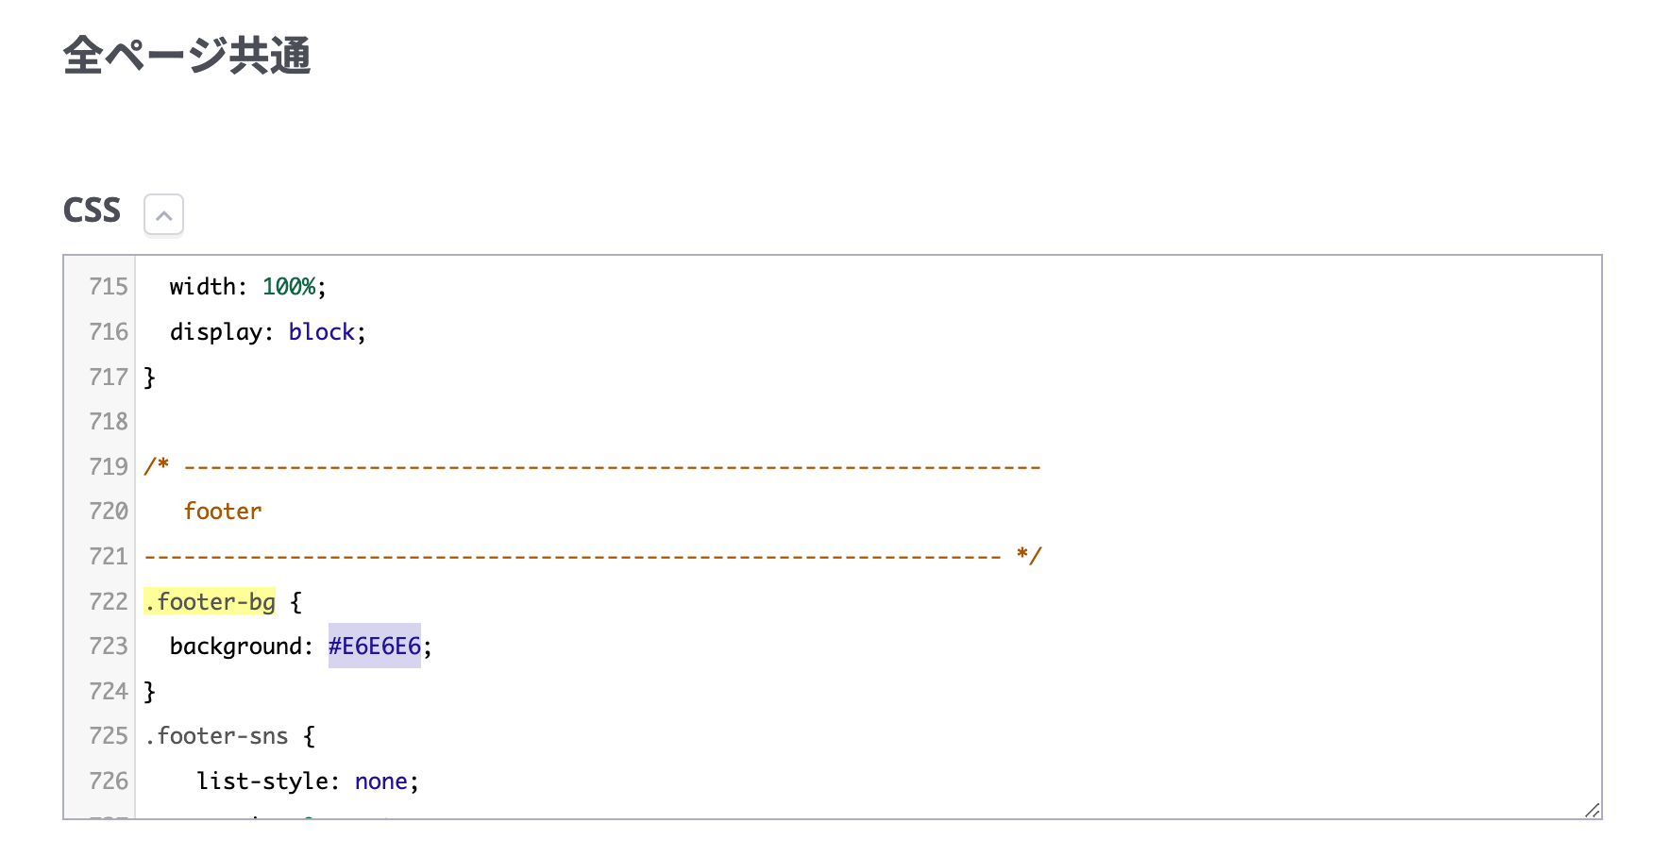Click the block display value

pos(321,332)
